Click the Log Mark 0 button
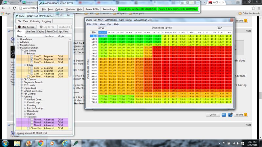The image size is (262, 147). [x=64, y=27]
